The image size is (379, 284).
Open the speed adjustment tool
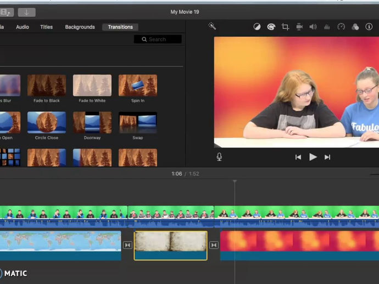tap(341, 26)
